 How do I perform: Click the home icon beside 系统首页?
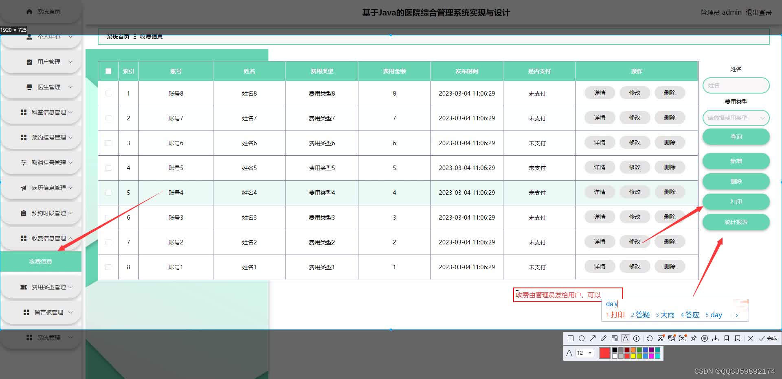point(29,12)
